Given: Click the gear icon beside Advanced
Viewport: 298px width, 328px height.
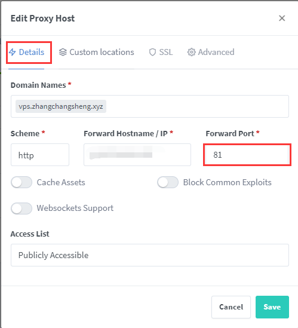Looking at the screenshot, I should pyautogui.click(x=191, y=52).
